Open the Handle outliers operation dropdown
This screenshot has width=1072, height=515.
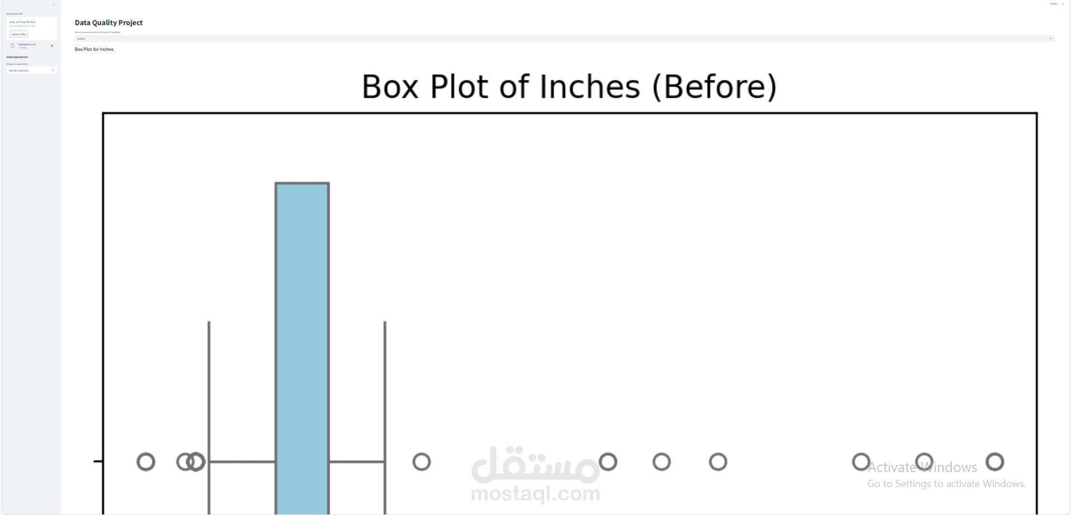(28, 70)
